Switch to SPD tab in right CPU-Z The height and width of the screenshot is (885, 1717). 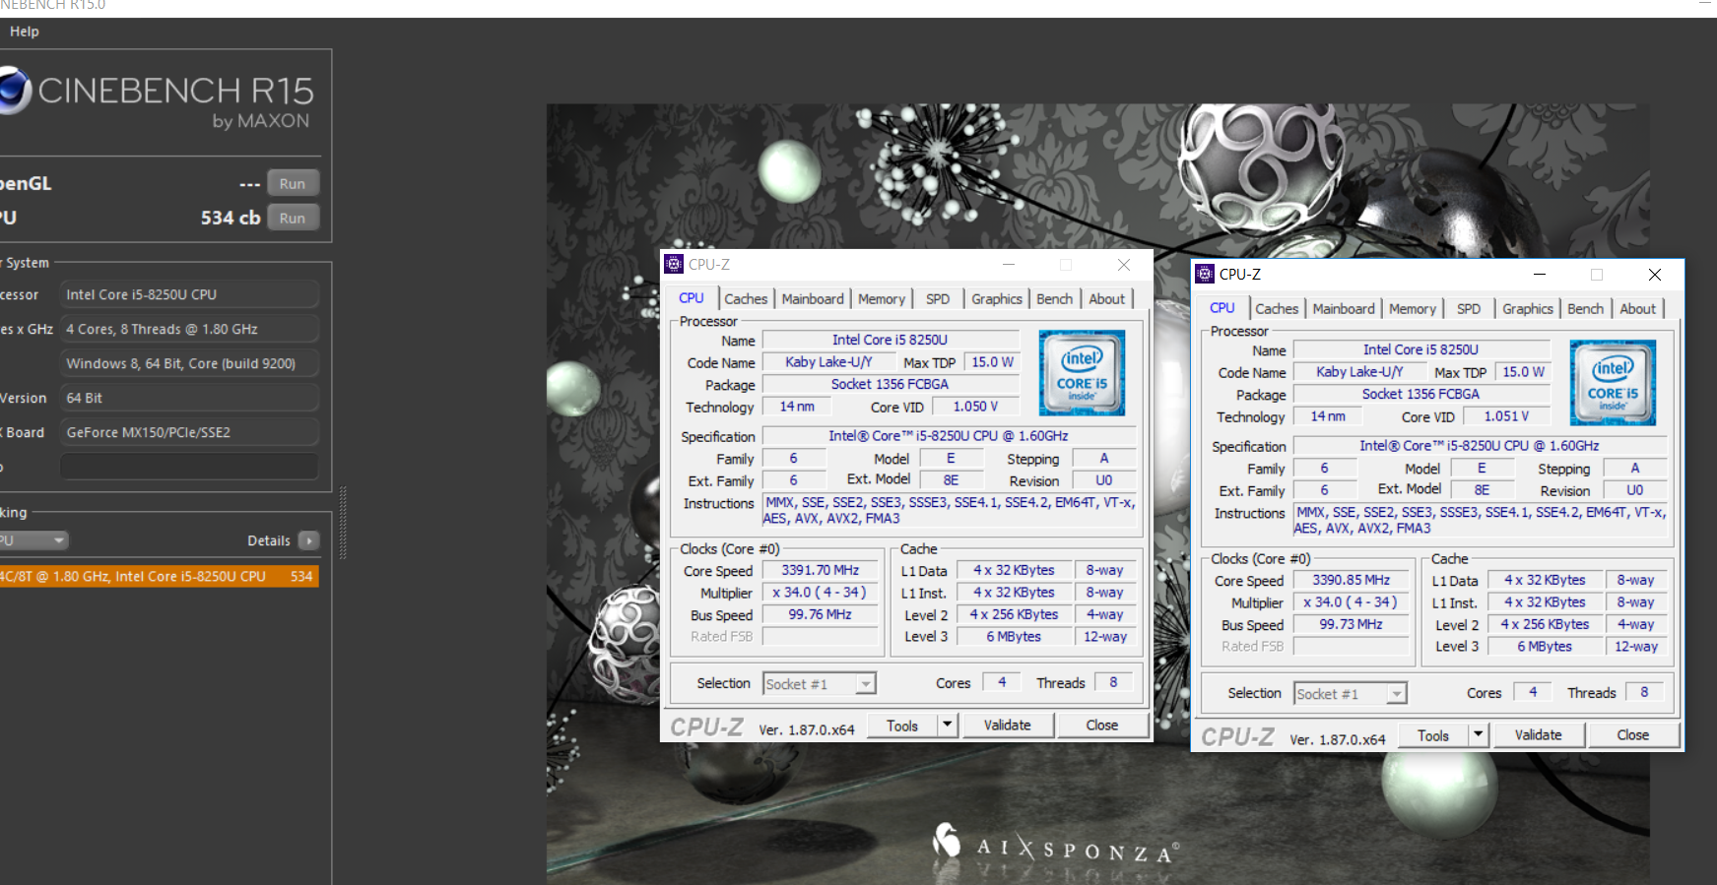[x=1469, y=309]
